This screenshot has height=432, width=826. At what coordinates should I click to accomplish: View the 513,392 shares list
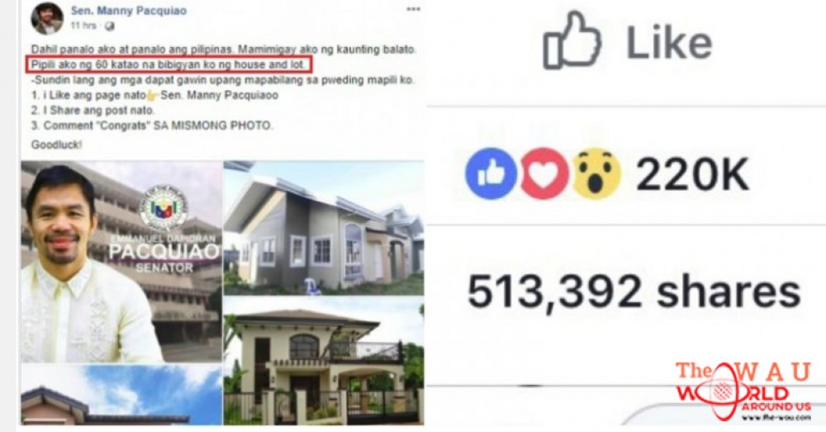tap(634, 292)
